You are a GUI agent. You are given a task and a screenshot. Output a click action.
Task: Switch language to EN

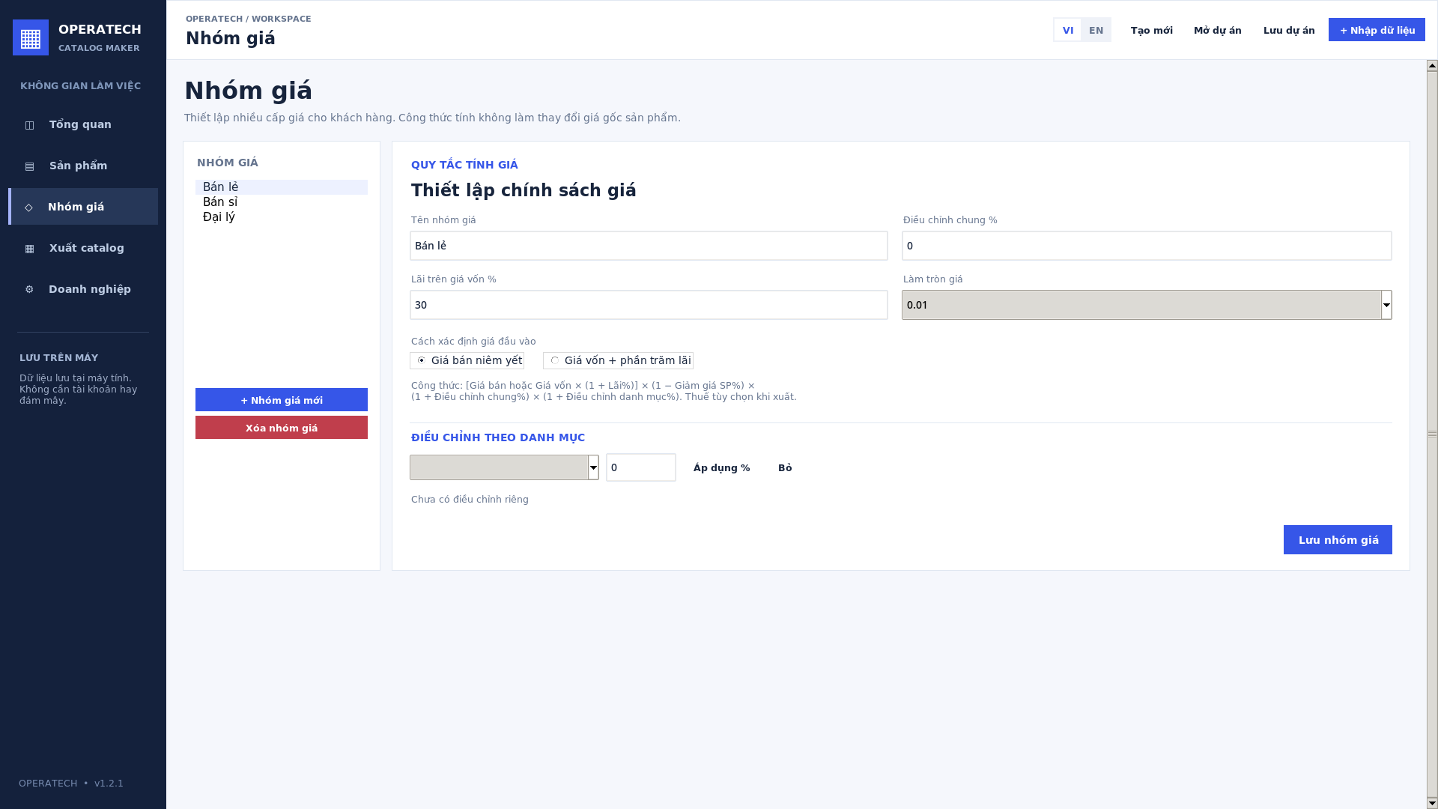pos(1096,30)
